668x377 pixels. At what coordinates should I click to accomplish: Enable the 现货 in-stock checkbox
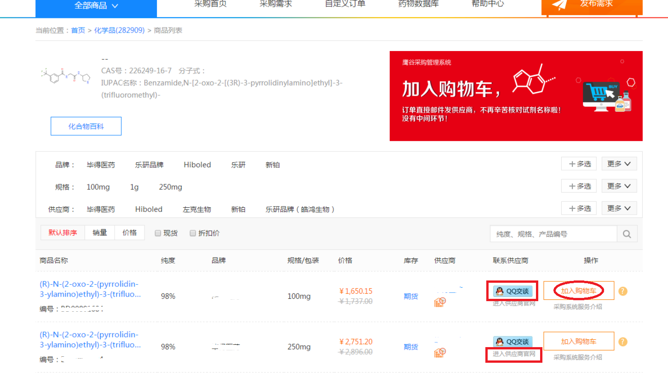coord(158,233)
